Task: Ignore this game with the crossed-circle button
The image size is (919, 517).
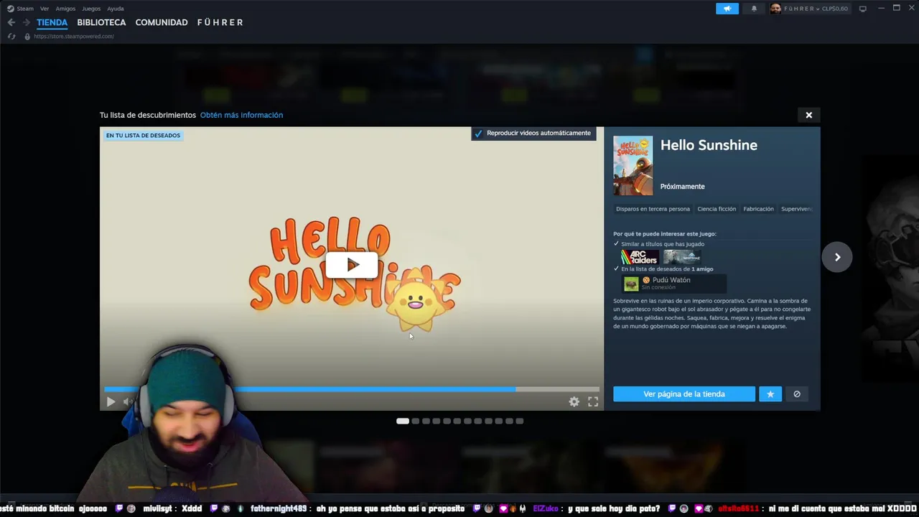Action: (x=797, y=394)
